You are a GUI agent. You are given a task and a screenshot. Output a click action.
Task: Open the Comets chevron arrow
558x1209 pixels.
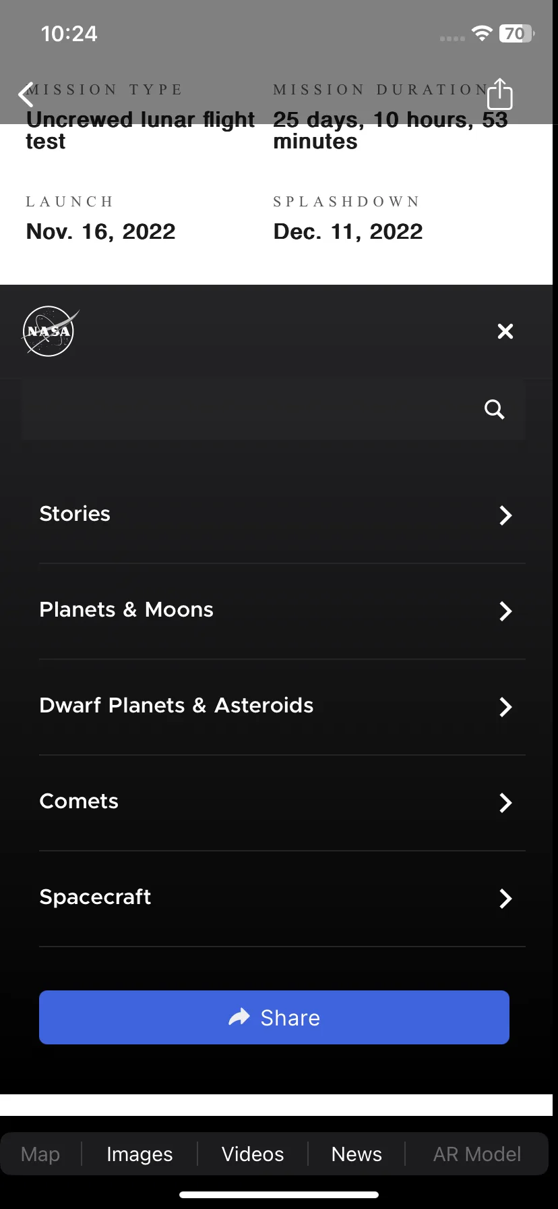pos(506,803)
